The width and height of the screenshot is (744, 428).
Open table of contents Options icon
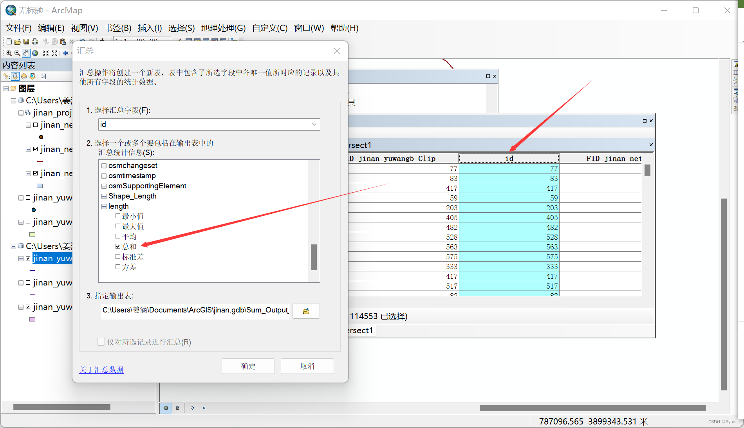tap(43, 76)
